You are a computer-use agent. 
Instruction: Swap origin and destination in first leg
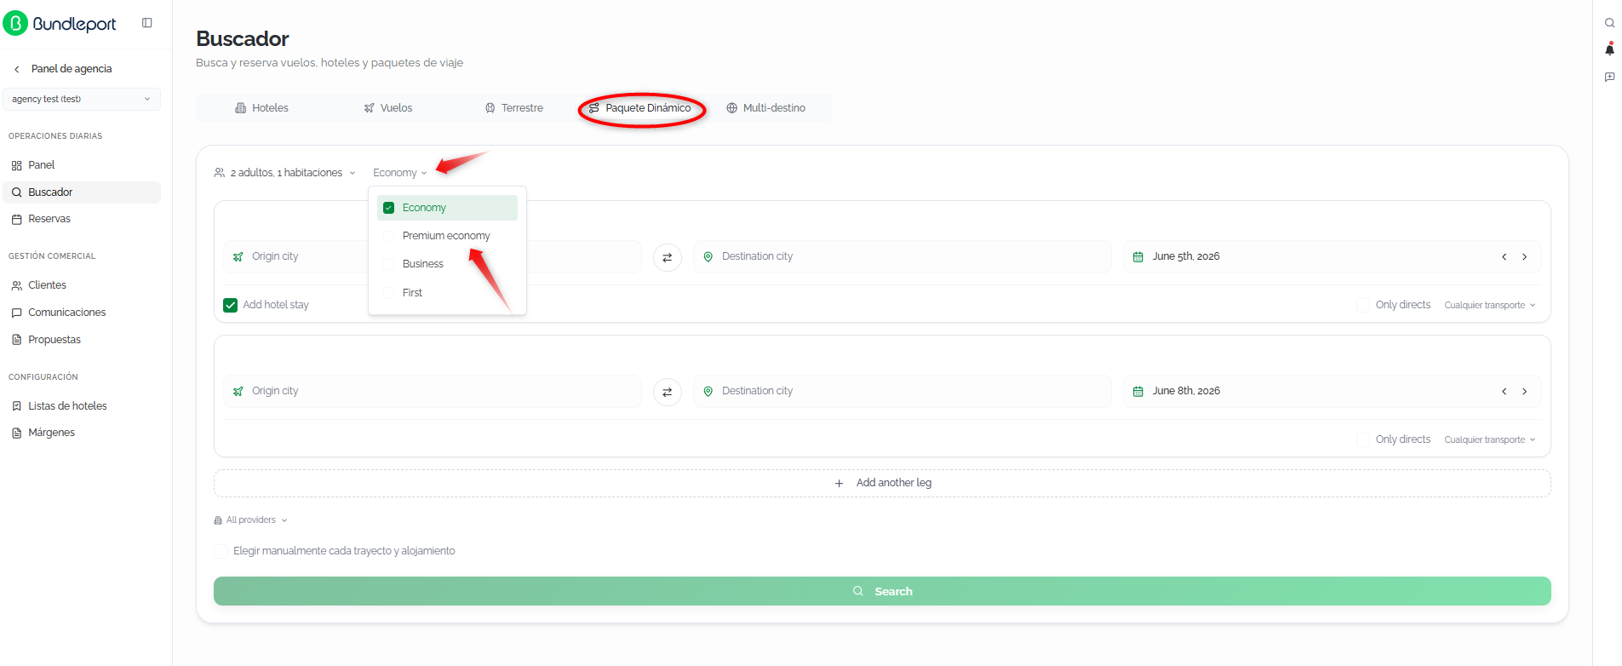pos(668,257)
